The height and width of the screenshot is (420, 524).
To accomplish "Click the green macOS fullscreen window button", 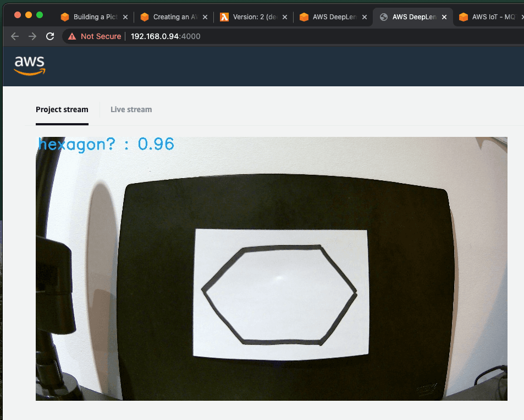I will click(40, 15).
